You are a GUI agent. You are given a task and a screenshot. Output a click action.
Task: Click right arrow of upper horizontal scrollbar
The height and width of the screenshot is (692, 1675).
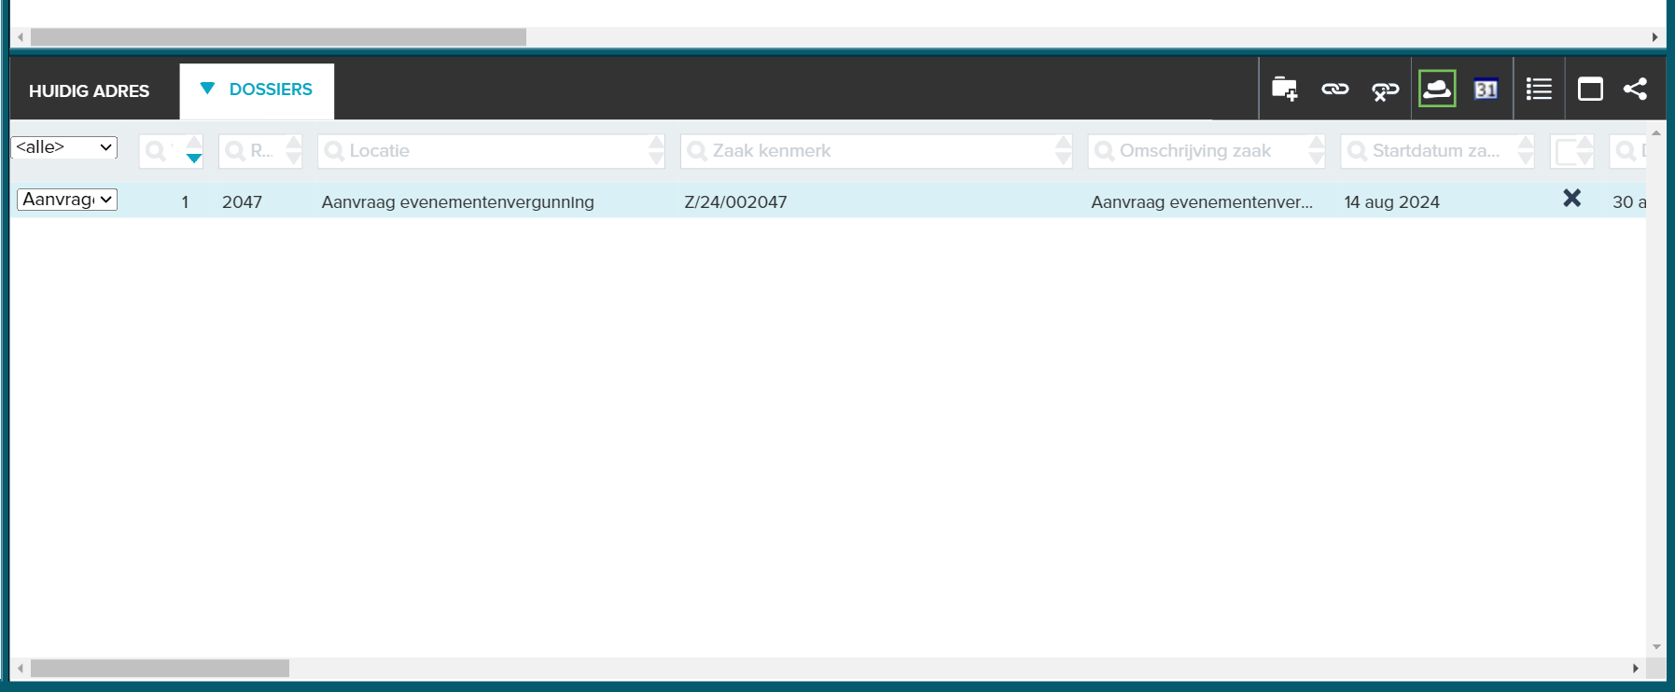click(1654, 37)
